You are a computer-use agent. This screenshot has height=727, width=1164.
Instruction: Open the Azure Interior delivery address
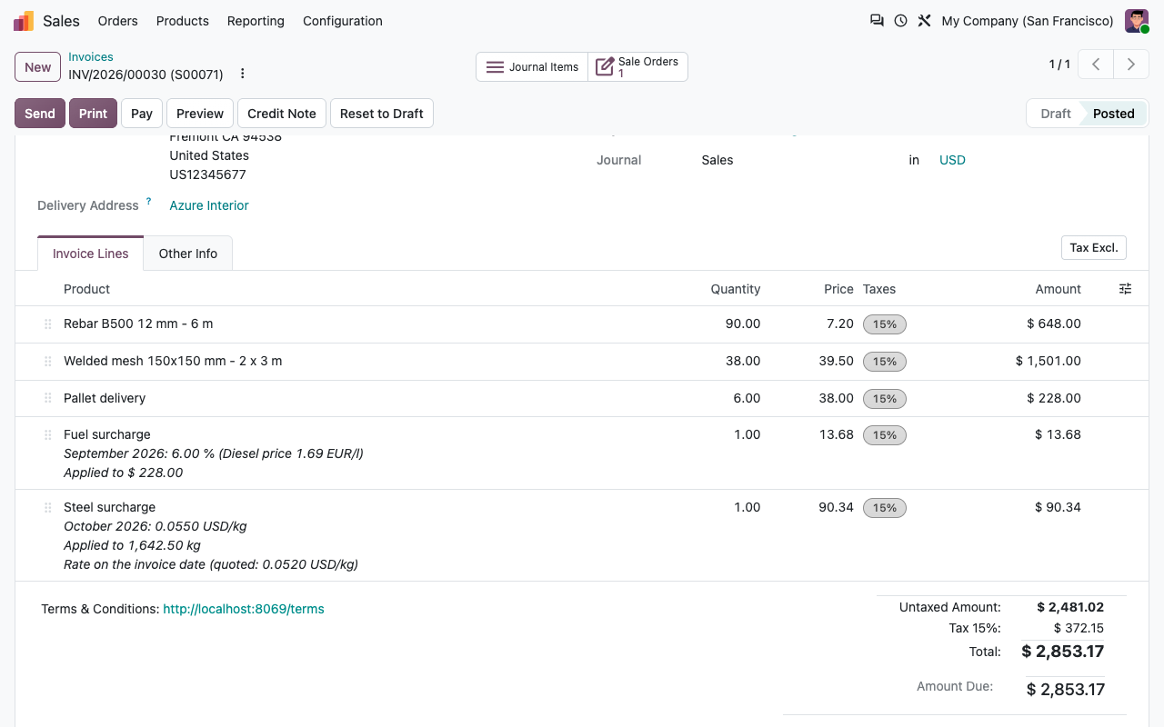pos(209,205)
